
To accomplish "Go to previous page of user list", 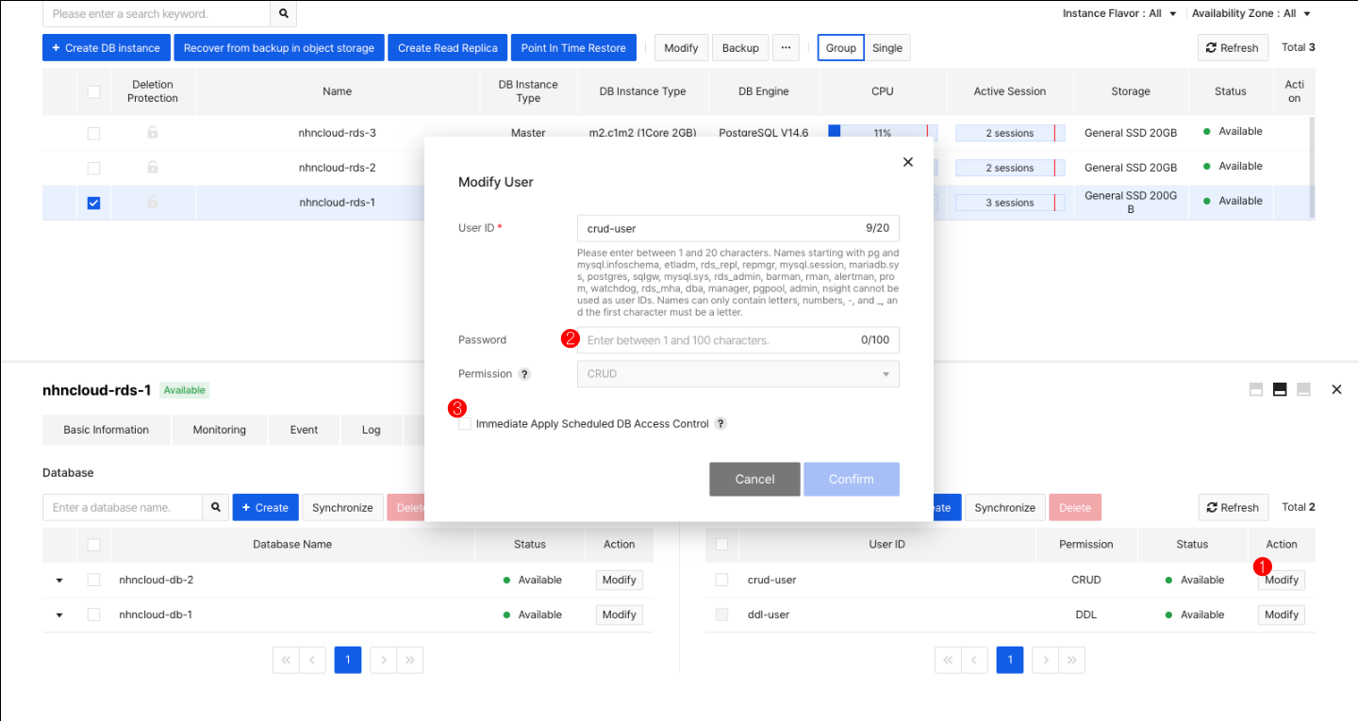I will tap(975, 660).
